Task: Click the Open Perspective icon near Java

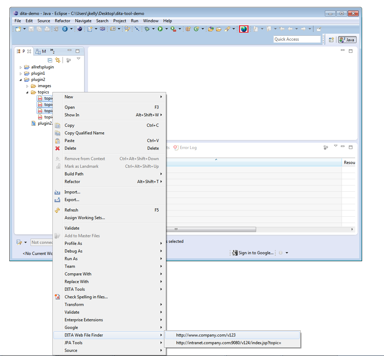Action: pos(331,40)
